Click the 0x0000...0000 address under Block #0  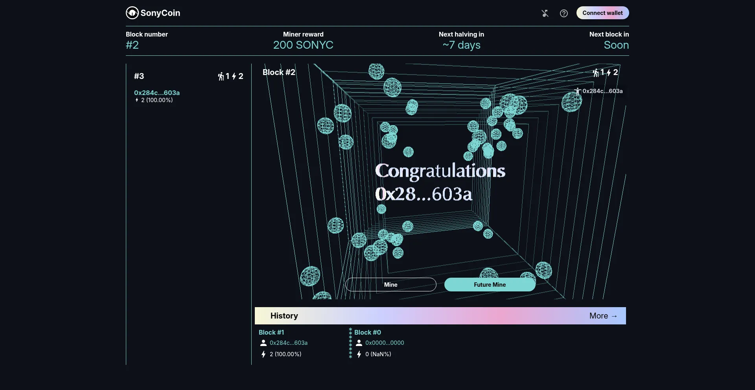pos(385,343)
